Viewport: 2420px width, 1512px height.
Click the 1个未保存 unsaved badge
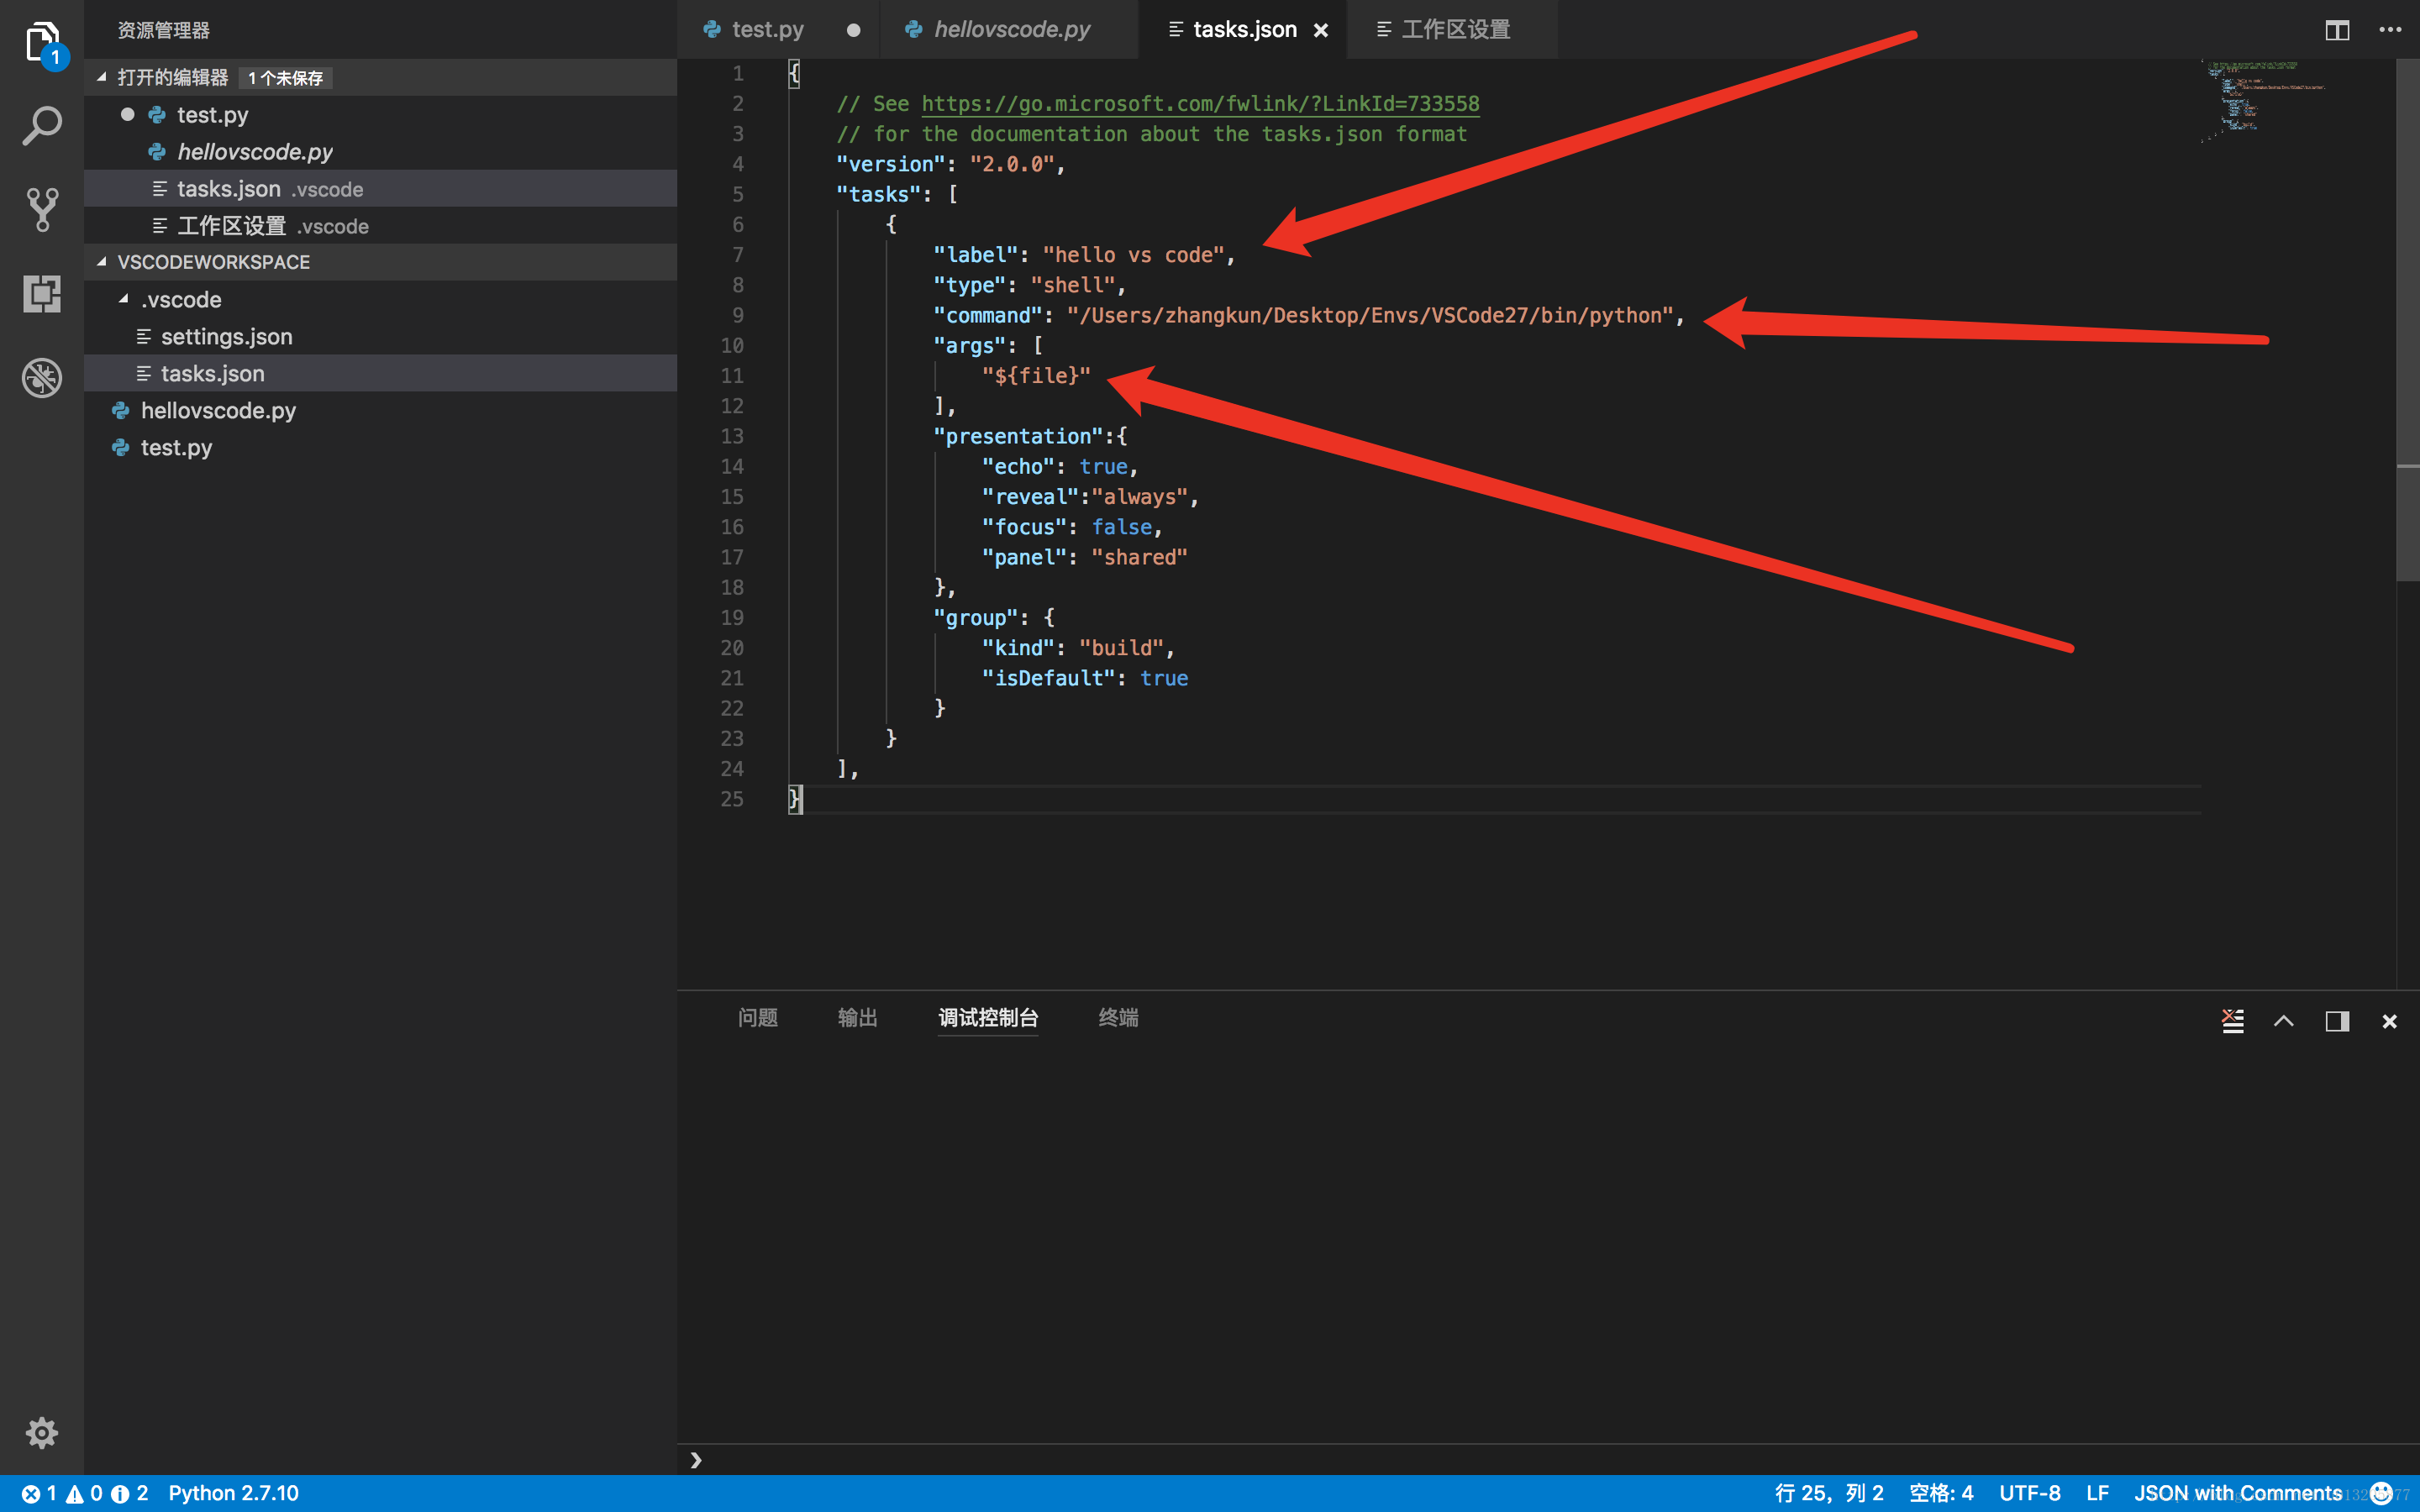coord(286,78)
